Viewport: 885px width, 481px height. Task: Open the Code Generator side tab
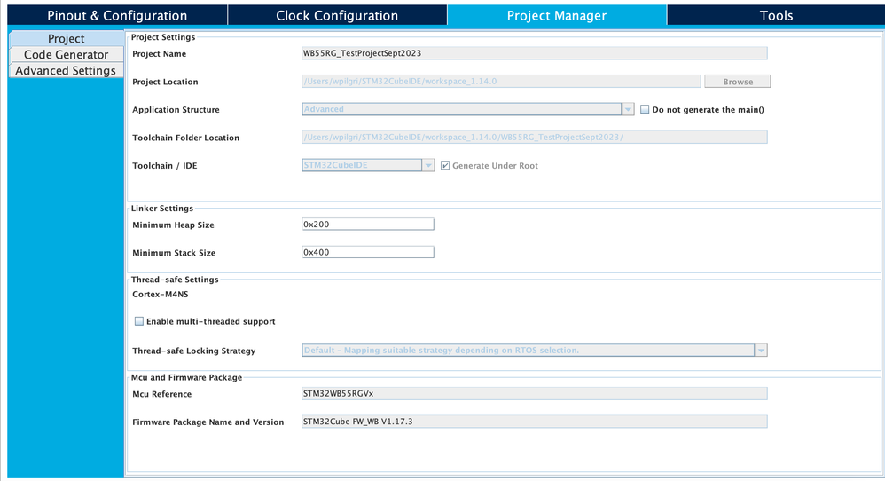pyautogui.click(x=66, y=54)
